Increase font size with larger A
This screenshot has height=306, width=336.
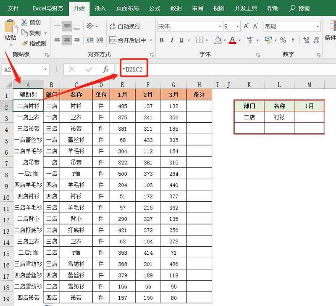point(246,26)
